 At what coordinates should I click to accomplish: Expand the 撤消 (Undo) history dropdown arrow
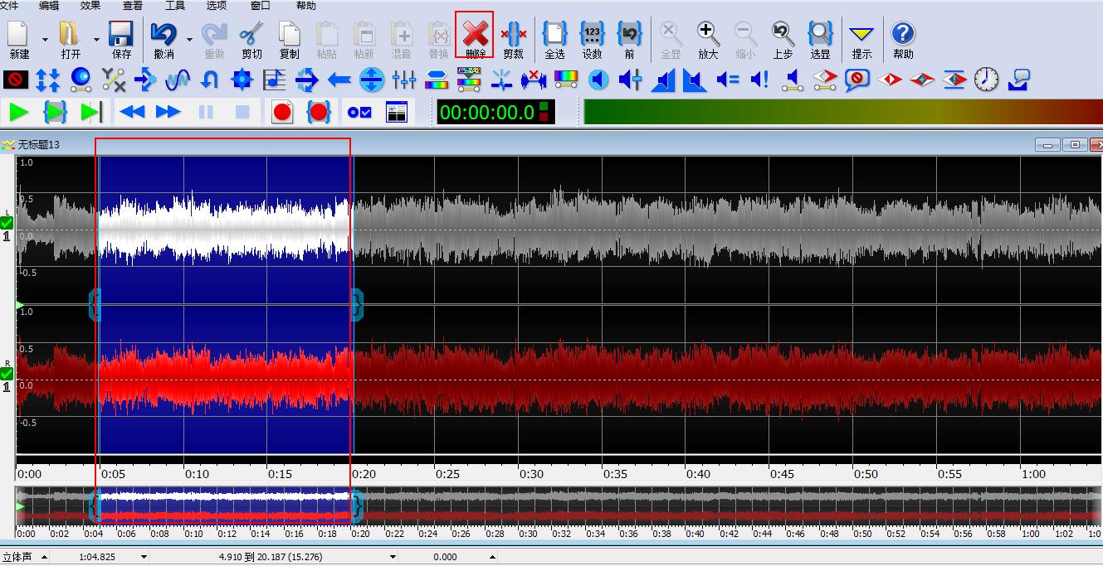point(189,39)
